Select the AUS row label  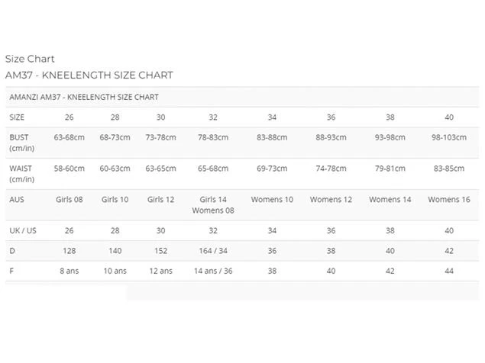17,200
